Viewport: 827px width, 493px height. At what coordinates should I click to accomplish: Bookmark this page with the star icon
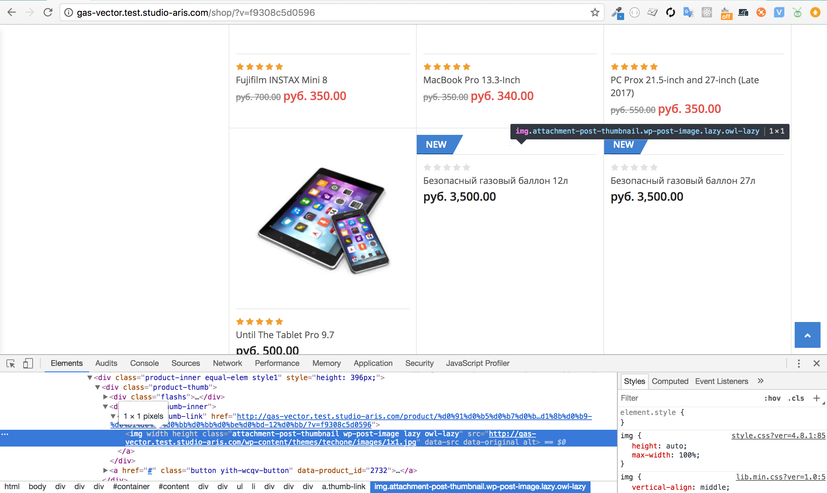click(595, 13)
